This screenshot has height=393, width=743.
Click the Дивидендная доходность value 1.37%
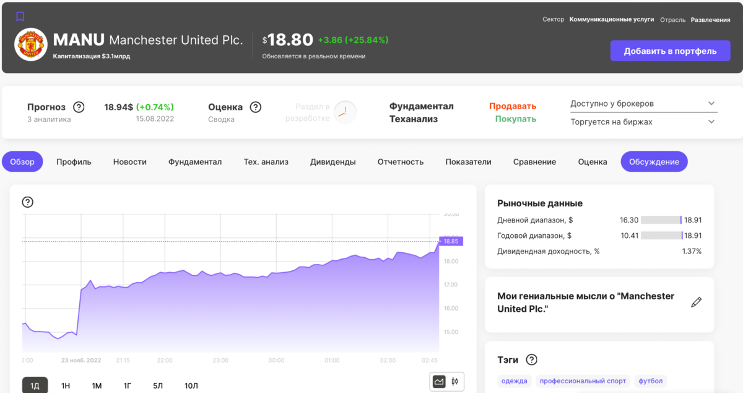(x=692, y=251)
